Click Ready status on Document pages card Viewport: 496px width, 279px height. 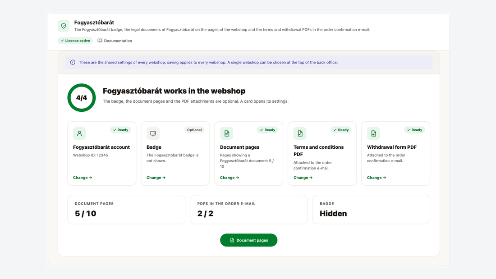(x=267, y=130)
